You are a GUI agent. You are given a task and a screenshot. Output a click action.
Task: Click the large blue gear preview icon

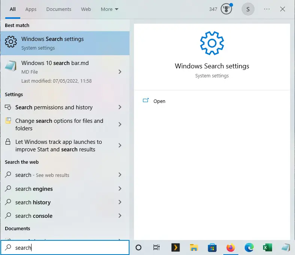pyautogui.click(x=212, y=43)
